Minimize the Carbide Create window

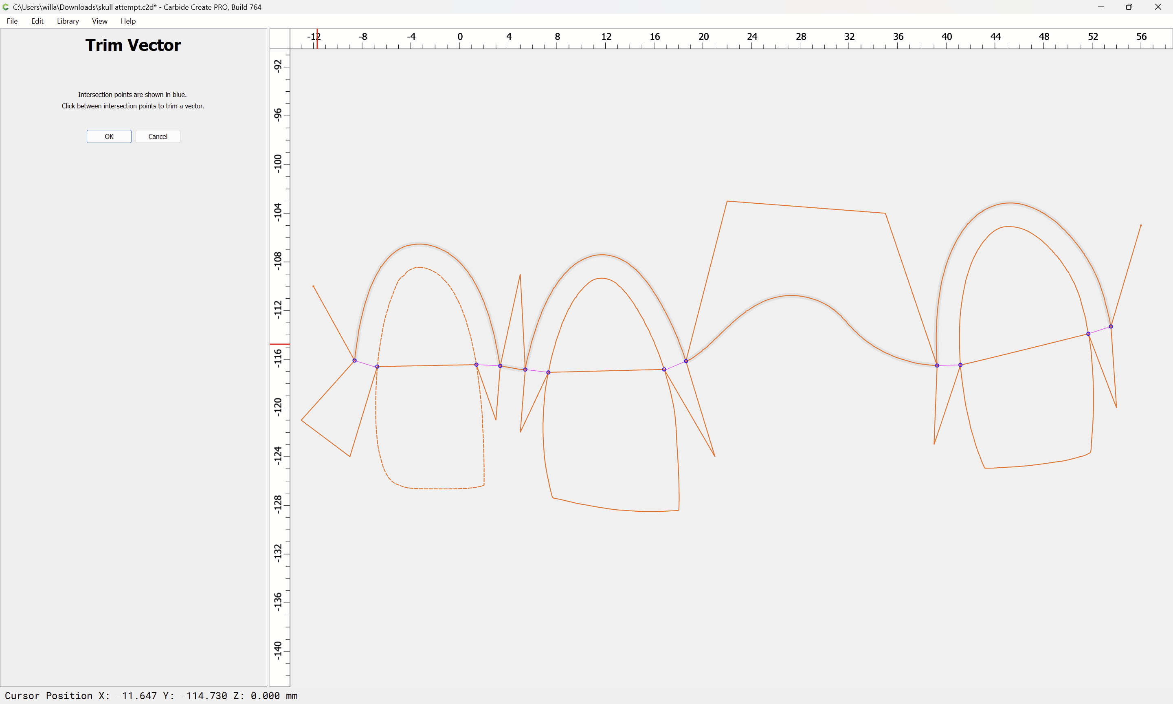[1101, 7]
